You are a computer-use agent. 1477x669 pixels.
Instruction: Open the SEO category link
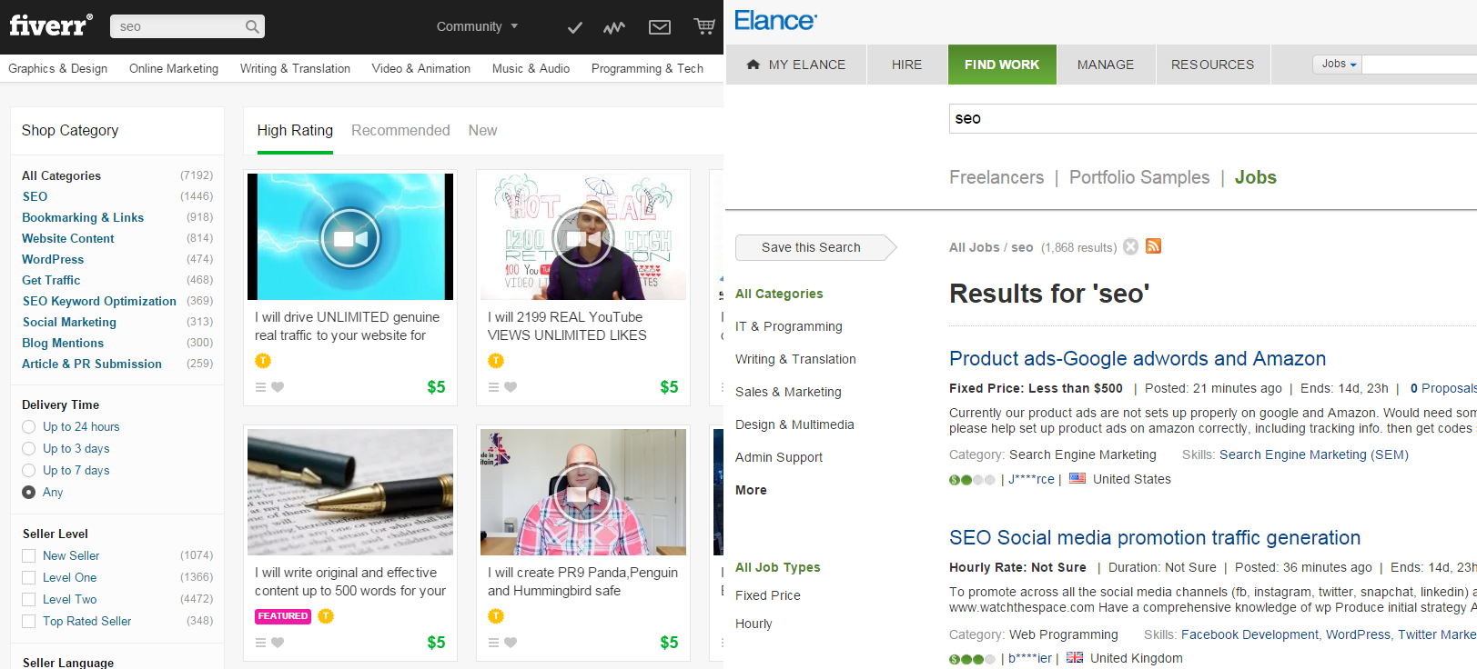35,196
